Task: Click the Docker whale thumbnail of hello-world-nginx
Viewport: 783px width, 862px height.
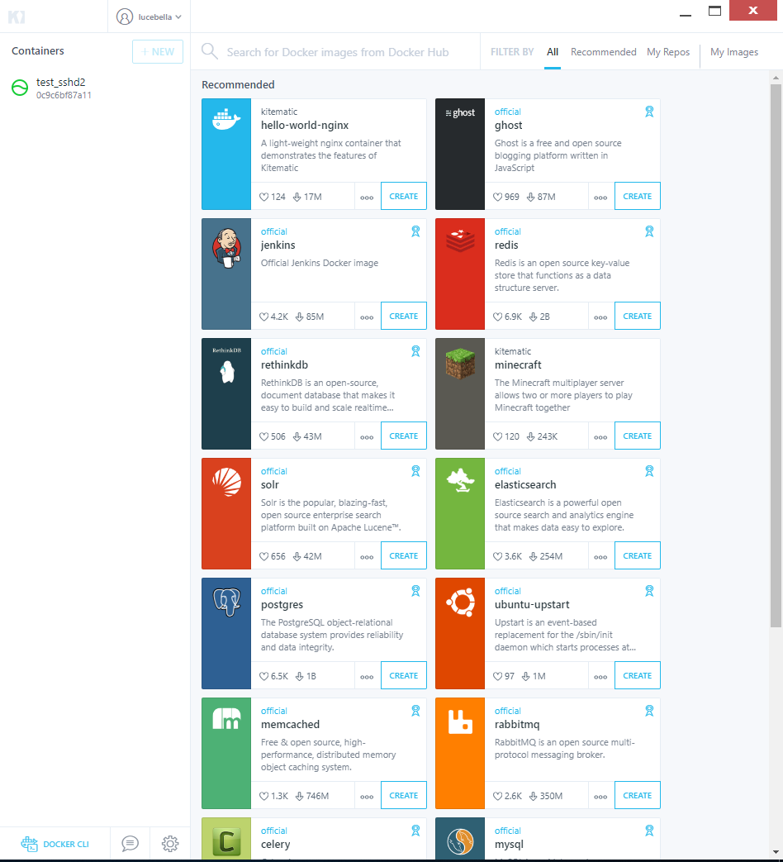Action: pyautogui.click(x=226, y=119)
